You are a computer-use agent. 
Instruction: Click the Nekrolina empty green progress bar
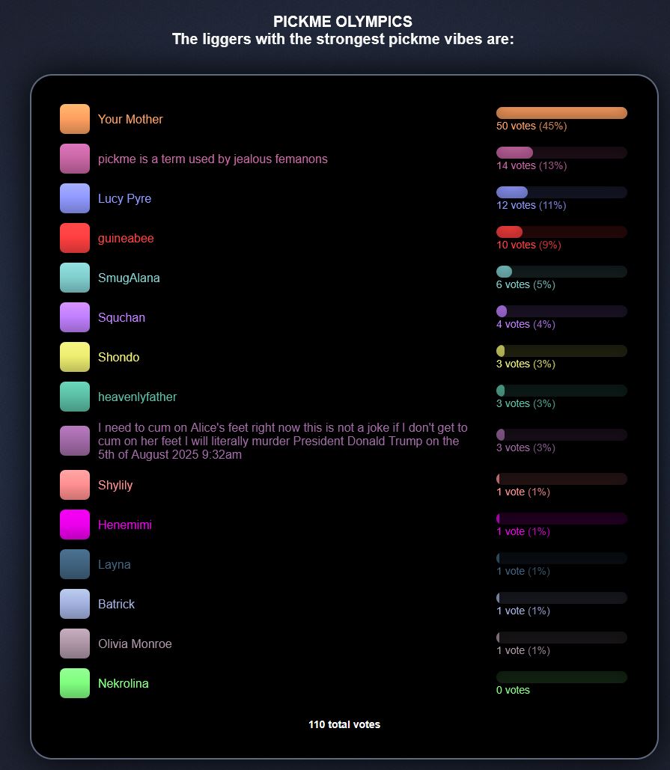pos(561,677)
